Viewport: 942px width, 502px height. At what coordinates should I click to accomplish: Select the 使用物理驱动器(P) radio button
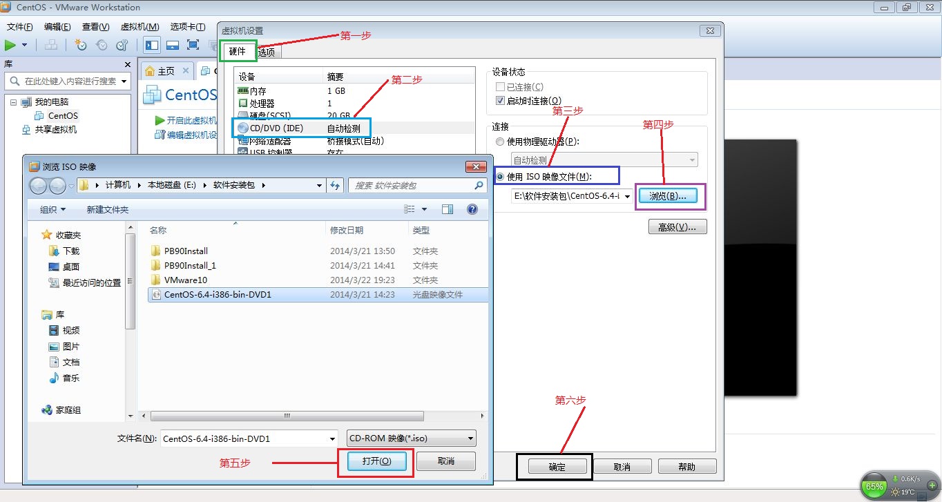point(501,142)
